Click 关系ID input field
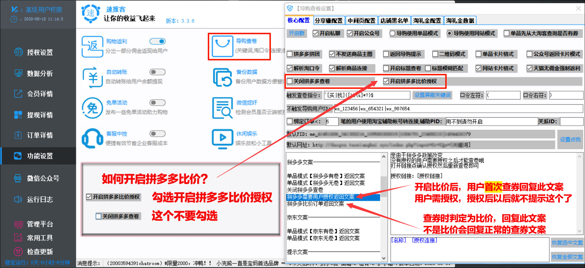 point(572,121)
